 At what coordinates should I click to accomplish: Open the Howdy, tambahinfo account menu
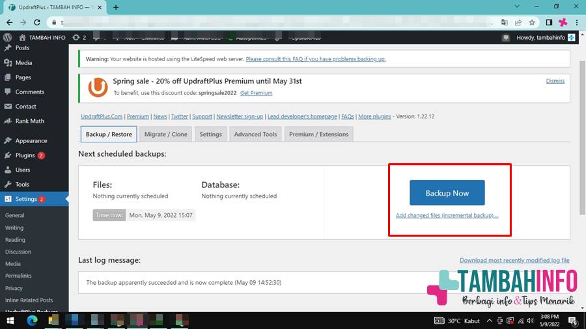tap(546, 38)
